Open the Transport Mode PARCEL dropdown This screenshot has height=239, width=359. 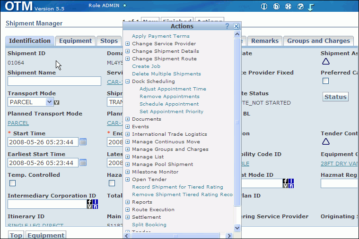point(49,102)
